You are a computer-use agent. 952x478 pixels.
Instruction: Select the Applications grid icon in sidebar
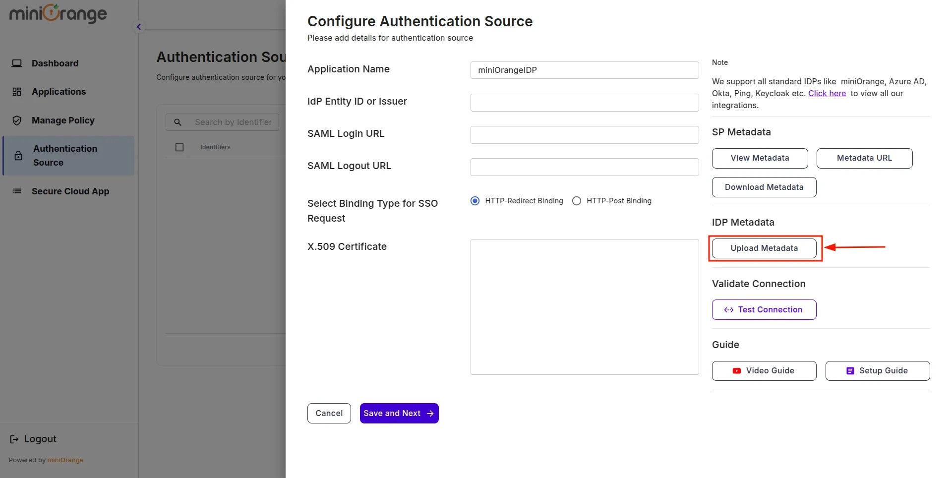(x=17, y=91)
